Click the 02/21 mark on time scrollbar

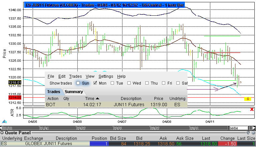[118, 128]
